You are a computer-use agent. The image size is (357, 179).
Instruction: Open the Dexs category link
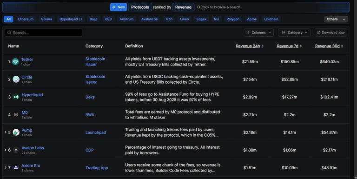pyautogui.click(x=90, y=97)
